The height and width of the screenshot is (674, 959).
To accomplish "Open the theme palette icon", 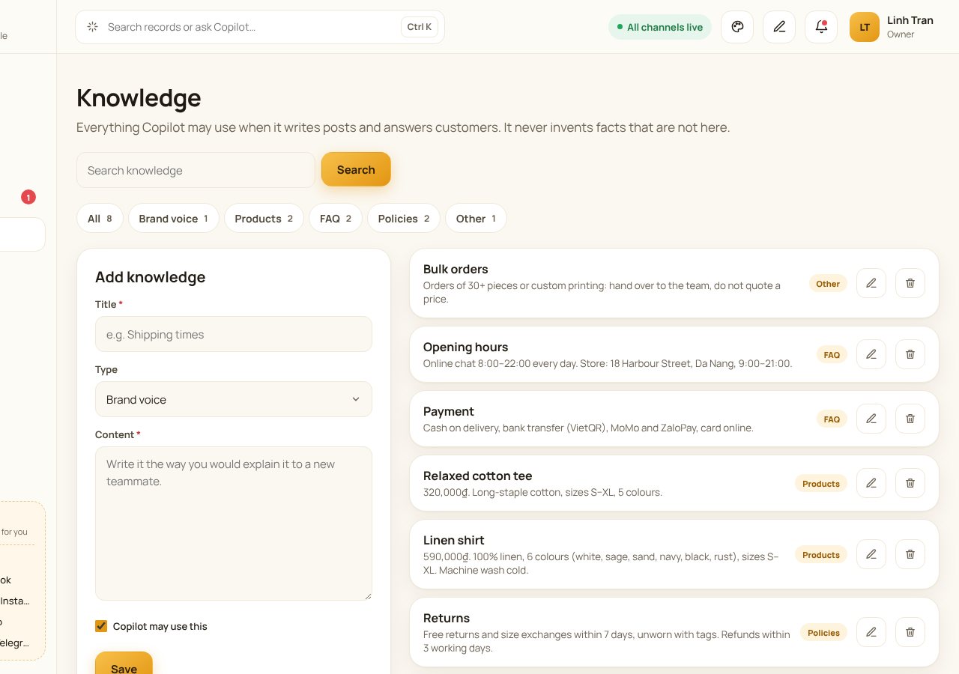I will click(737, 27).
